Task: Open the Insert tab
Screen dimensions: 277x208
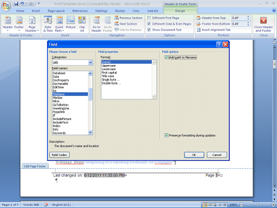Action: 35,11
